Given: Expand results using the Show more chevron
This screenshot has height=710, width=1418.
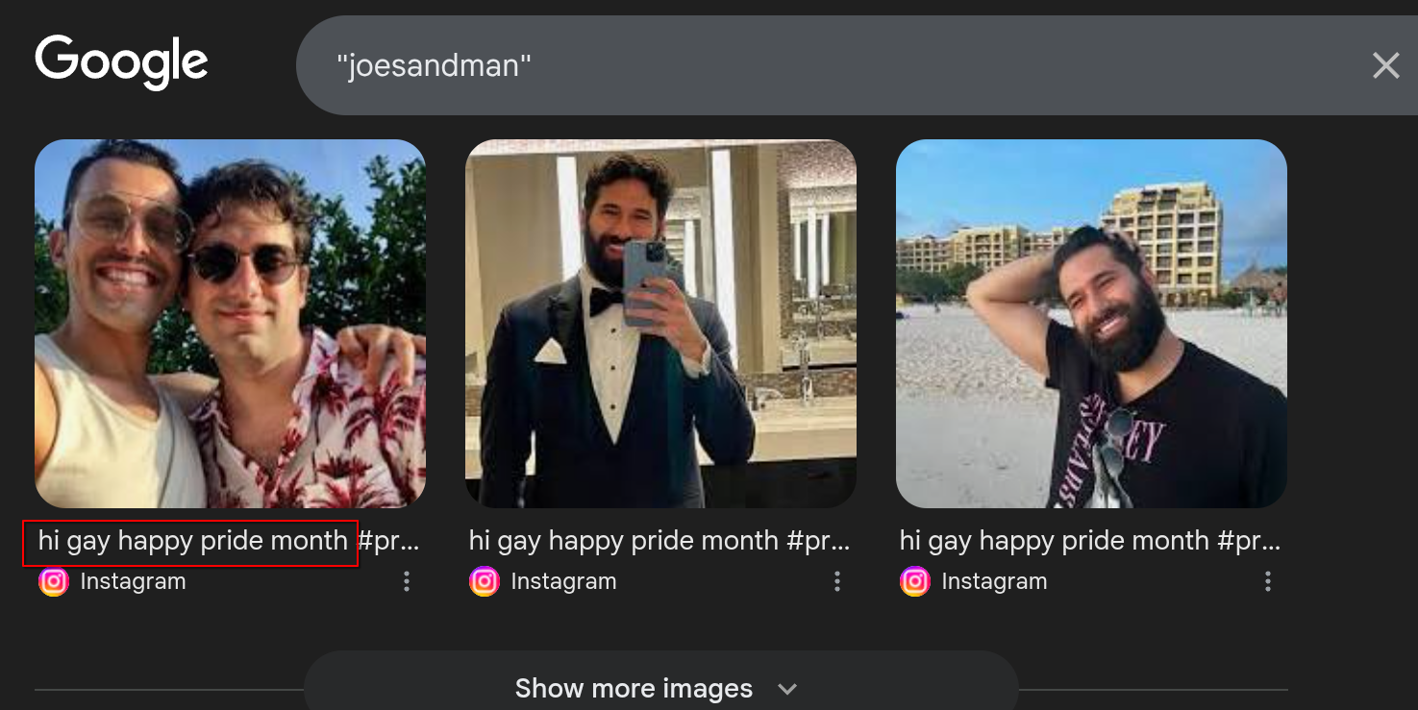Looking at the screenshot, I should click(787, 689).
